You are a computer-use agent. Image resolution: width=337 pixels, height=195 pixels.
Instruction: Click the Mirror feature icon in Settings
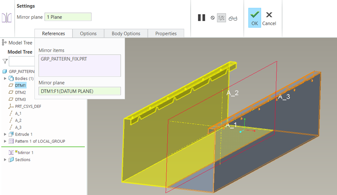(x=7, y=18)
